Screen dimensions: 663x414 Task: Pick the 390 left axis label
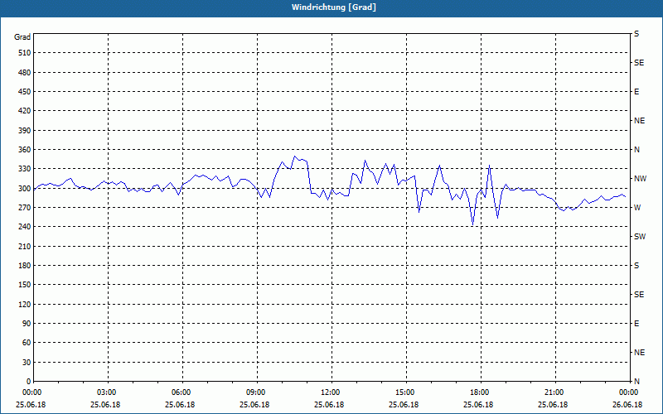25,131
